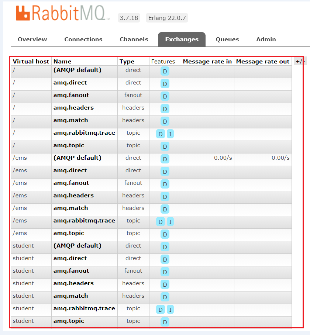
Task: Switch to the Connections tab
Action: pyautogui.click(x=83, y=39)
